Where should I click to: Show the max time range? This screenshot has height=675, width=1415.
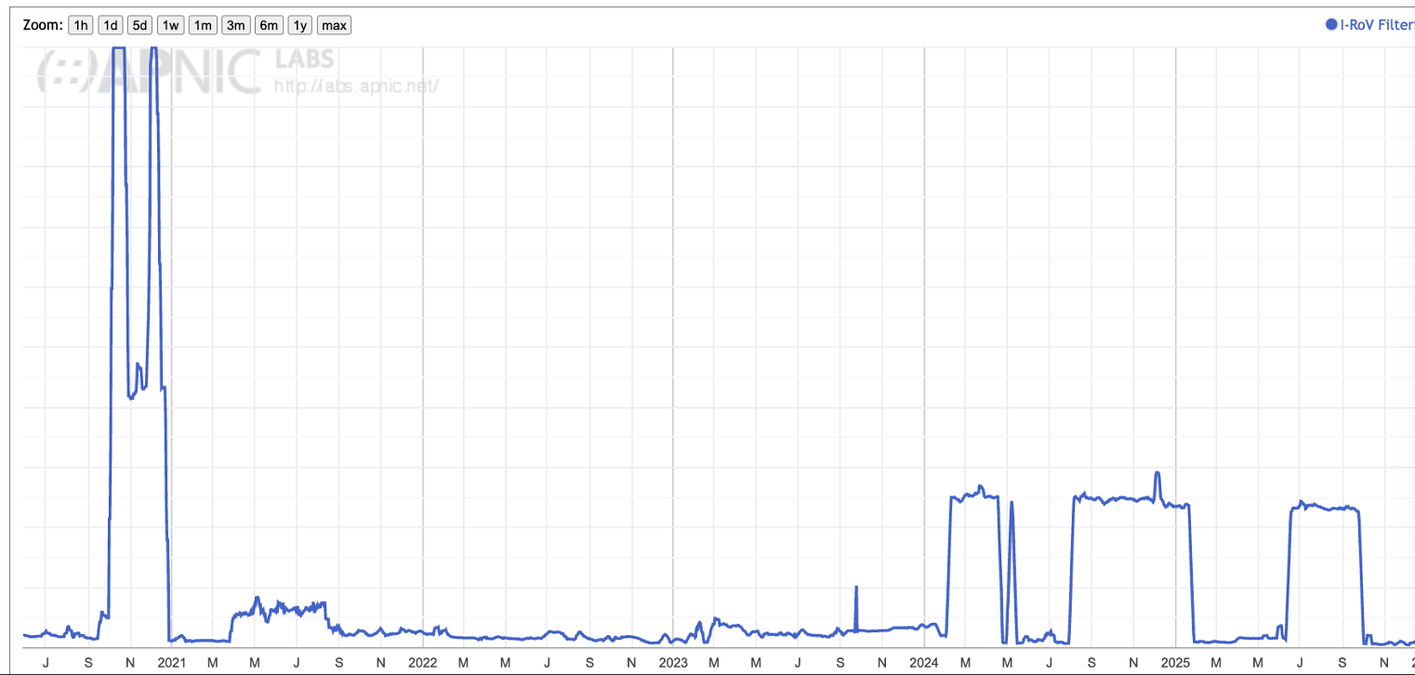[x=334, y=25]
